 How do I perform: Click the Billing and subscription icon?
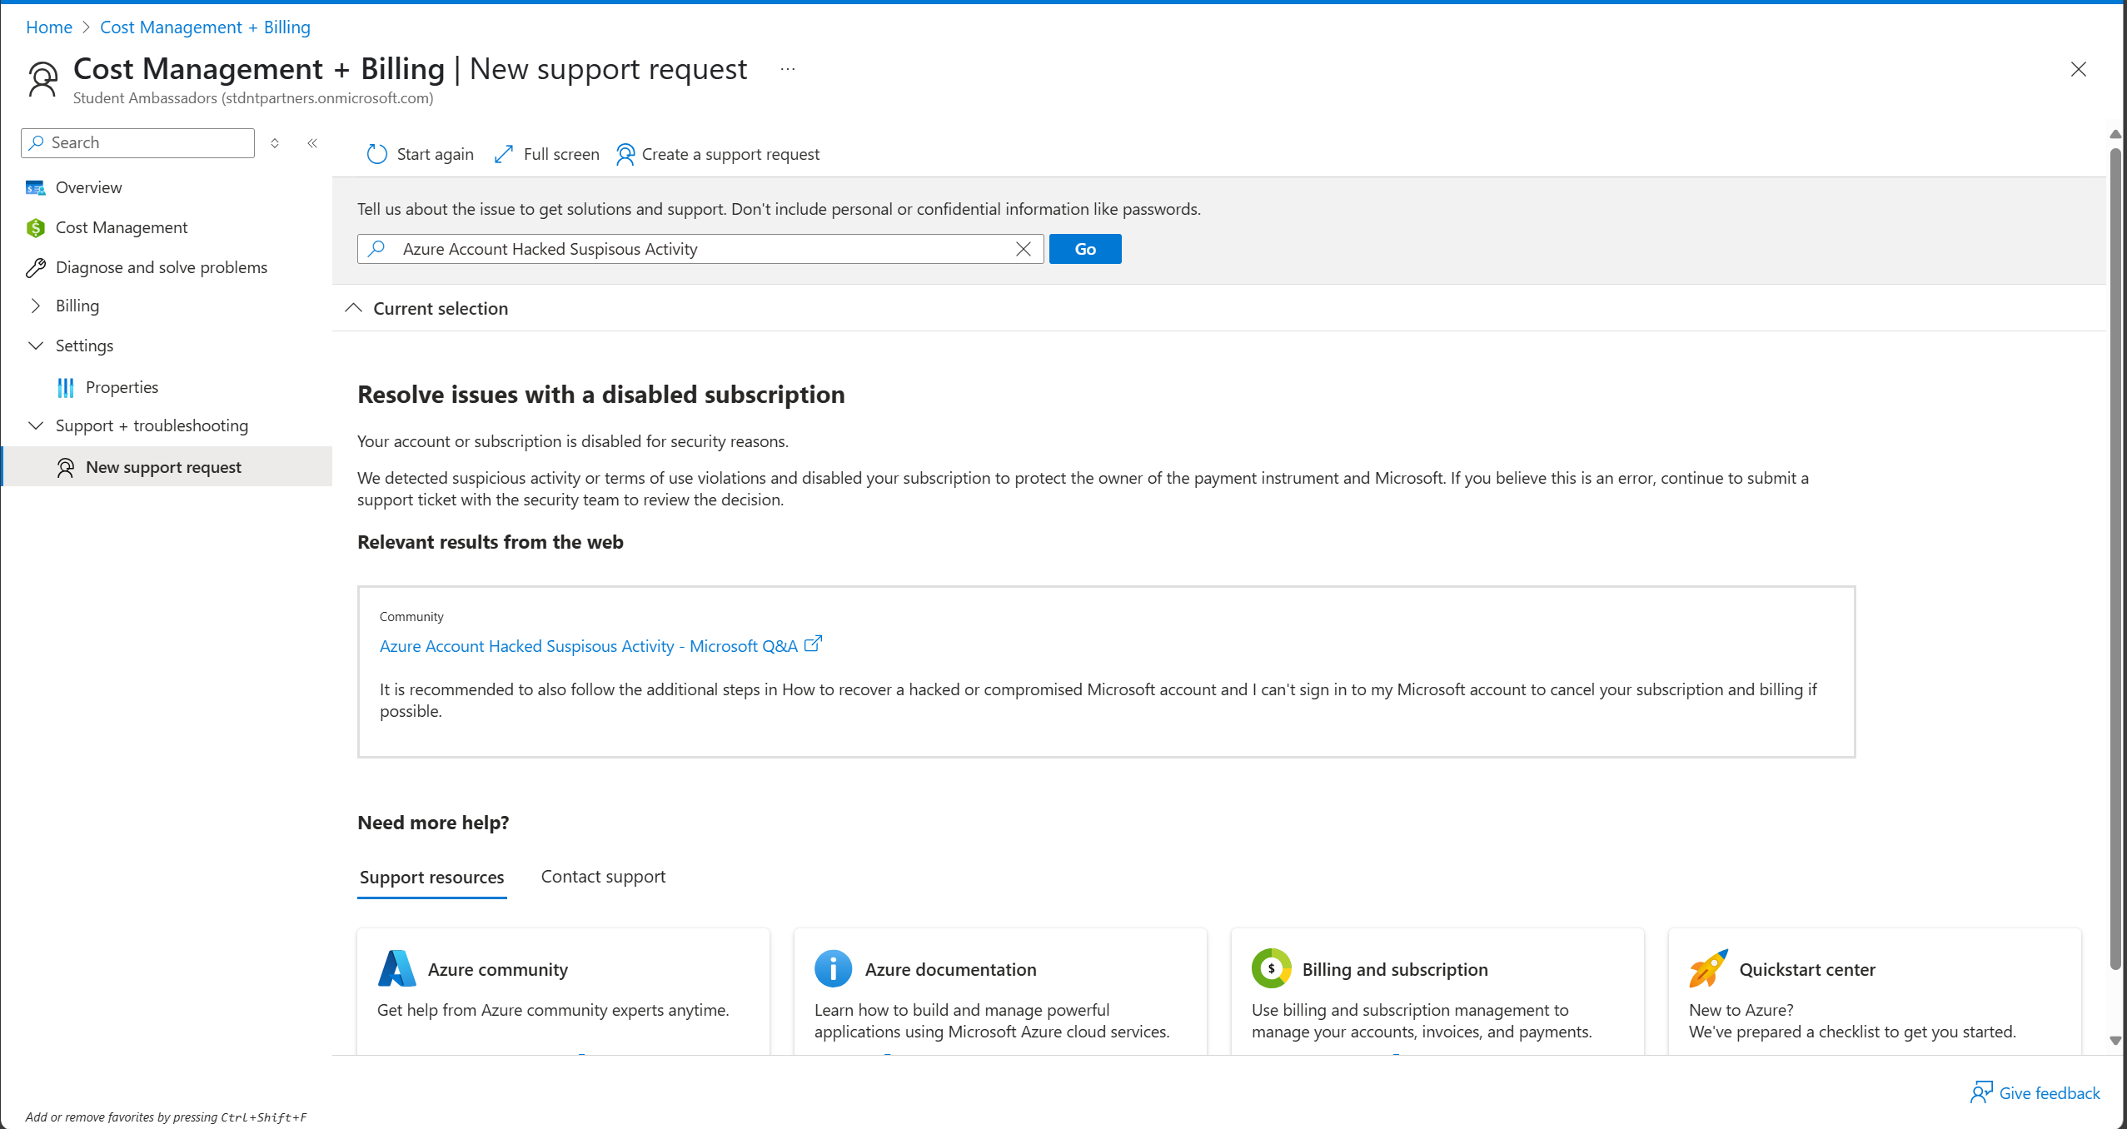pyautogui.click(x=1271, y=968)
